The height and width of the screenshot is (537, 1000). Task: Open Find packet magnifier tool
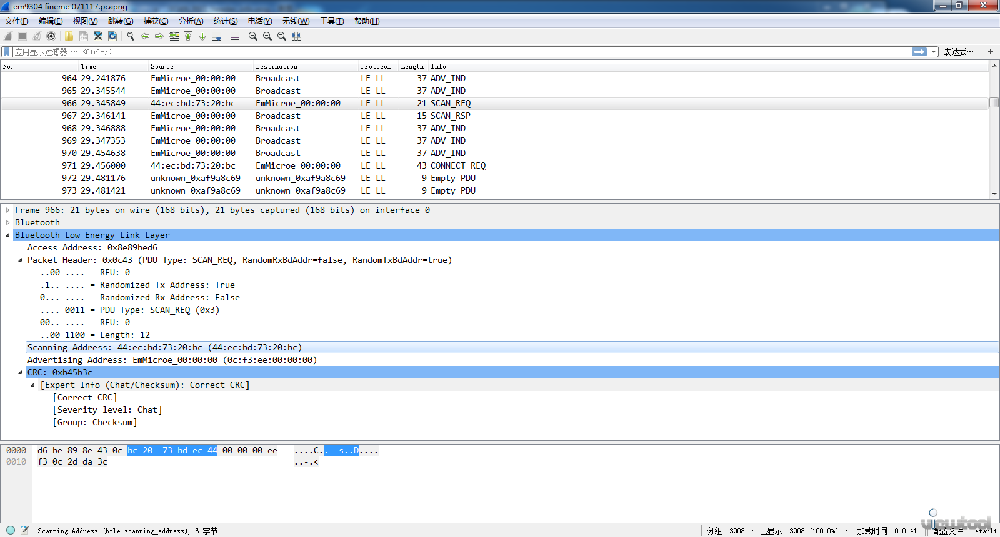(131, 36)
